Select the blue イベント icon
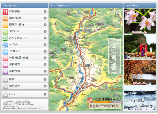Viewport: 158px width, 114px height. tap(5, 45)
